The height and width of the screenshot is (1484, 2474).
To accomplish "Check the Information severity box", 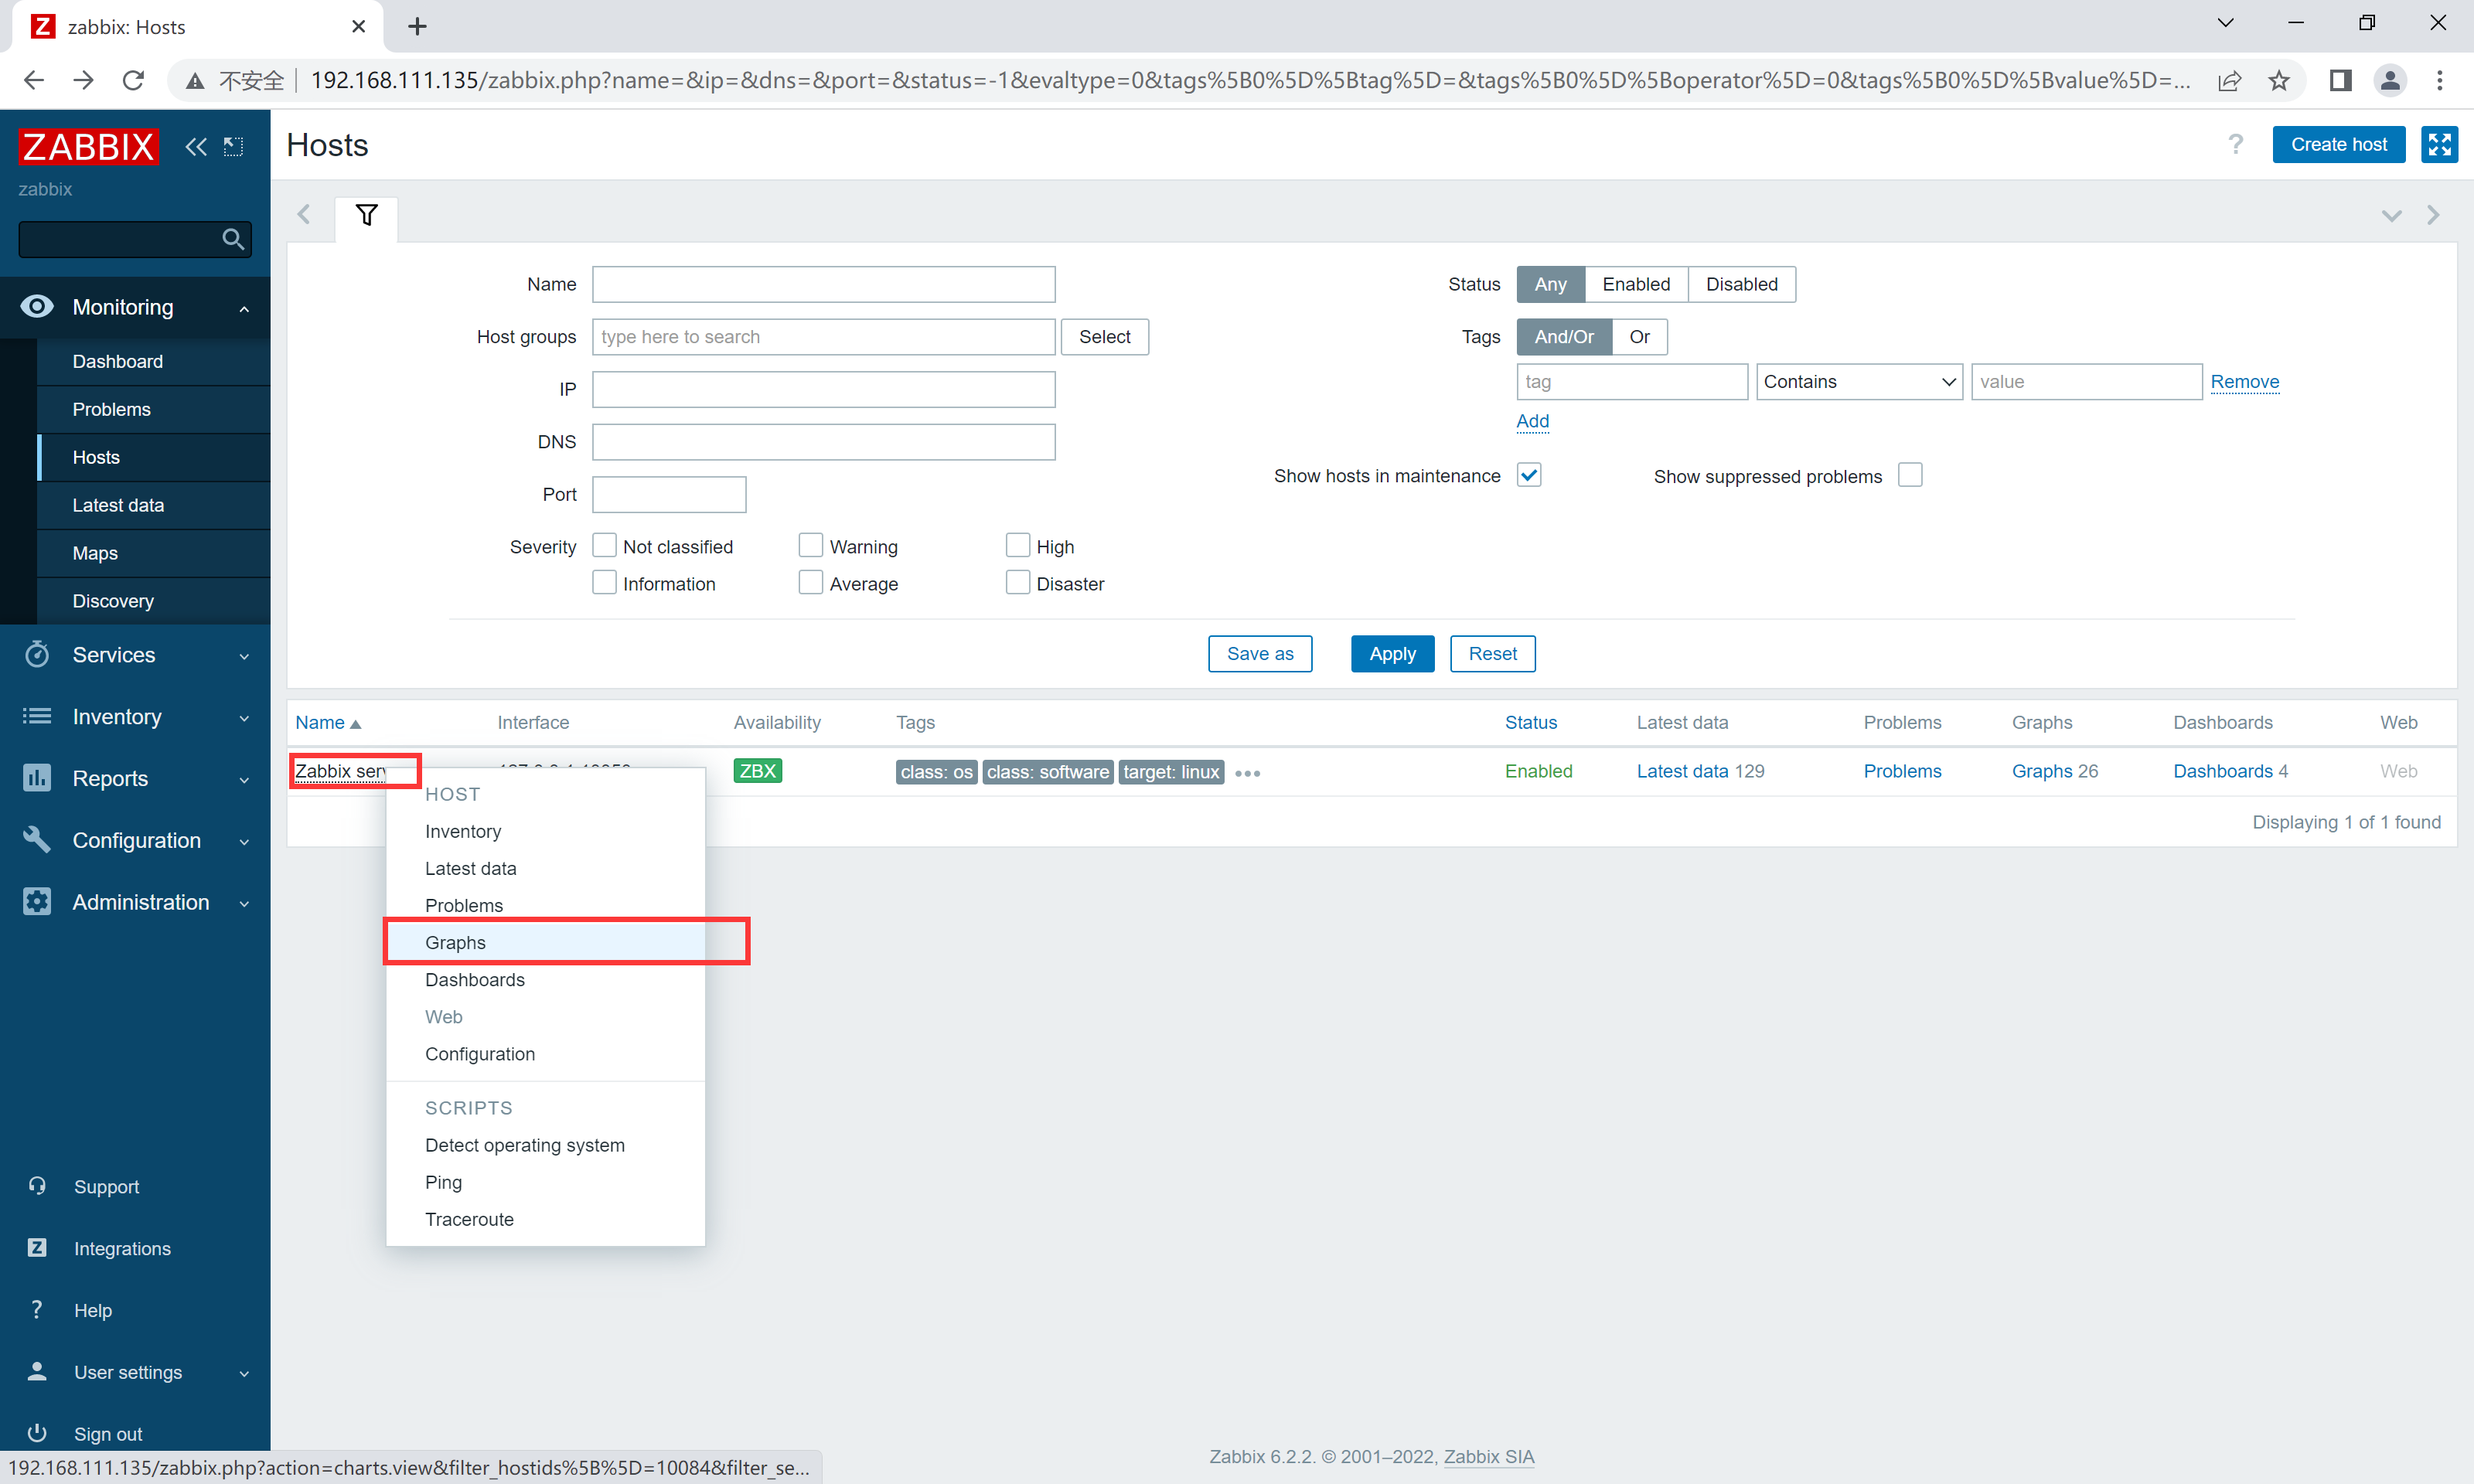I will [604, 582].
